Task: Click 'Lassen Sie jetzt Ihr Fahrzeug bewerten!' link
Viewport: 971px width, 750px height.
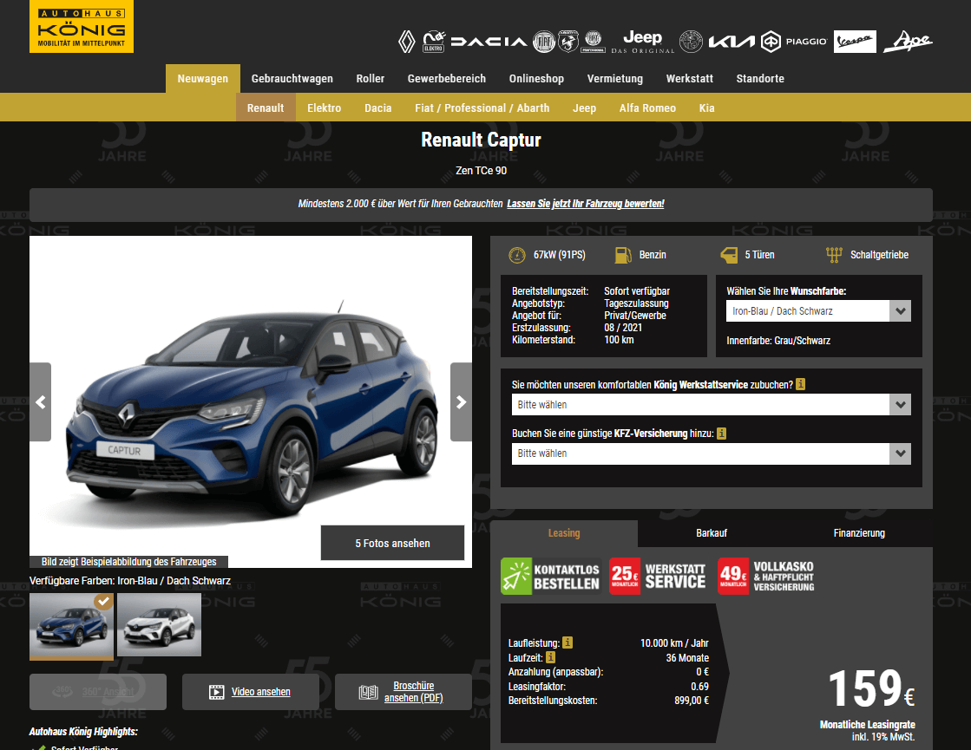Action: (x=585, y=204)
